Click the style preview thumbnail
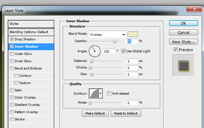204x128 pixels. pyautogui.click(x=183, y=65)
